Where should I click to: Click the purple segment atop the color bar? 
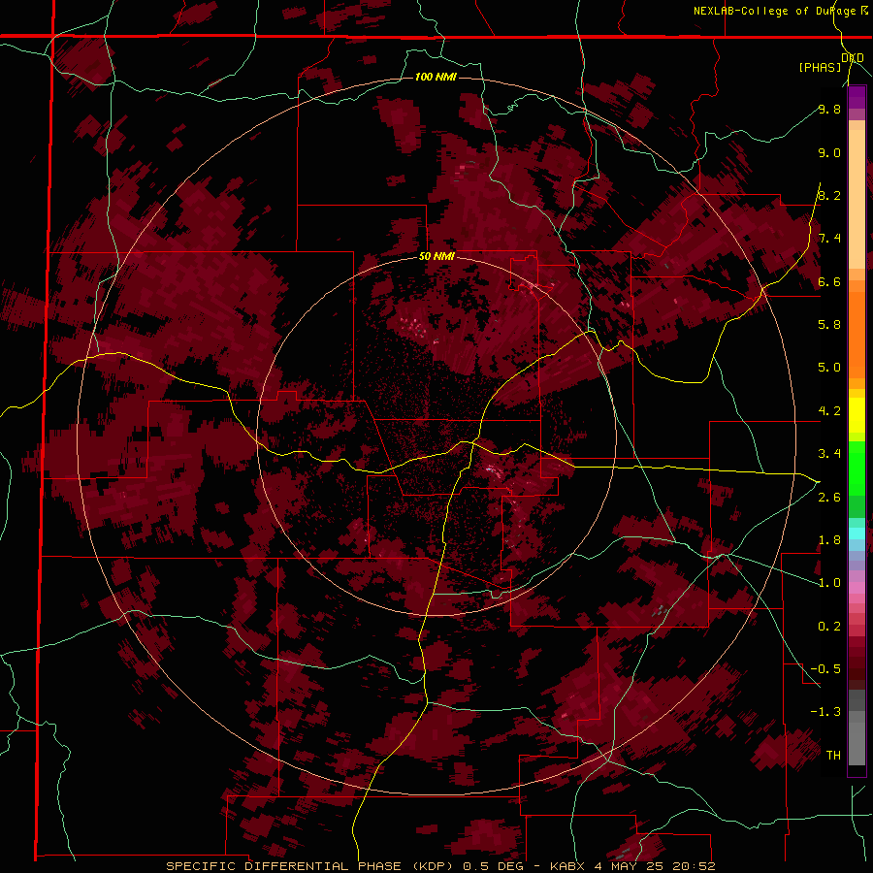(857, 97)
